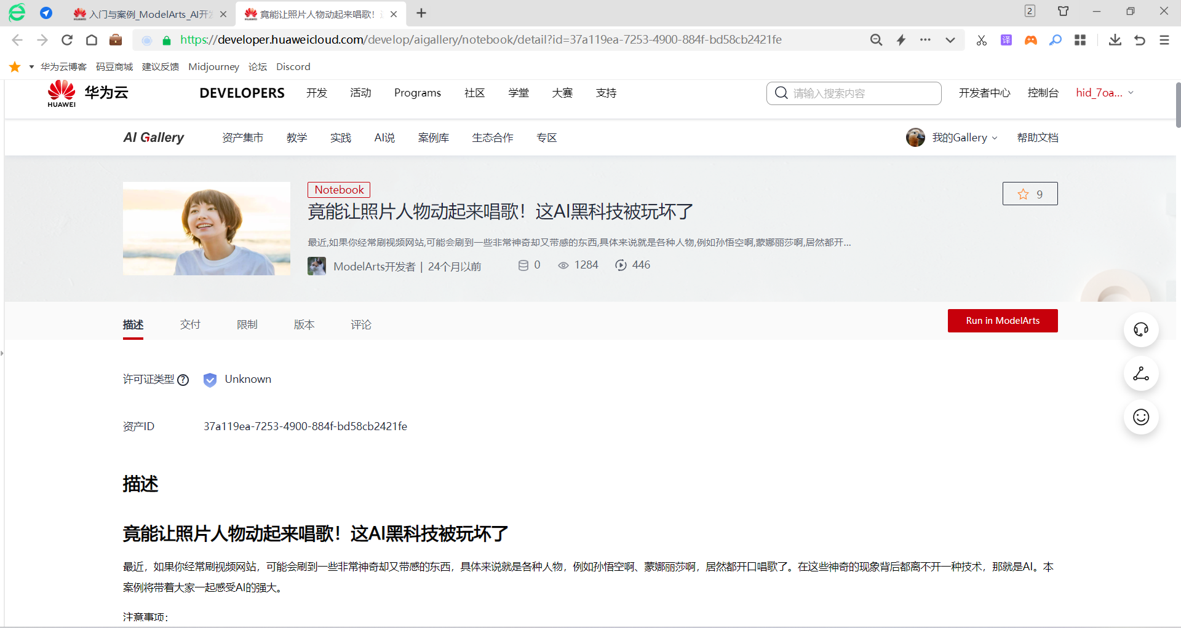
Task: Open the 控制台 console link
Action: tap(1043, 93)
